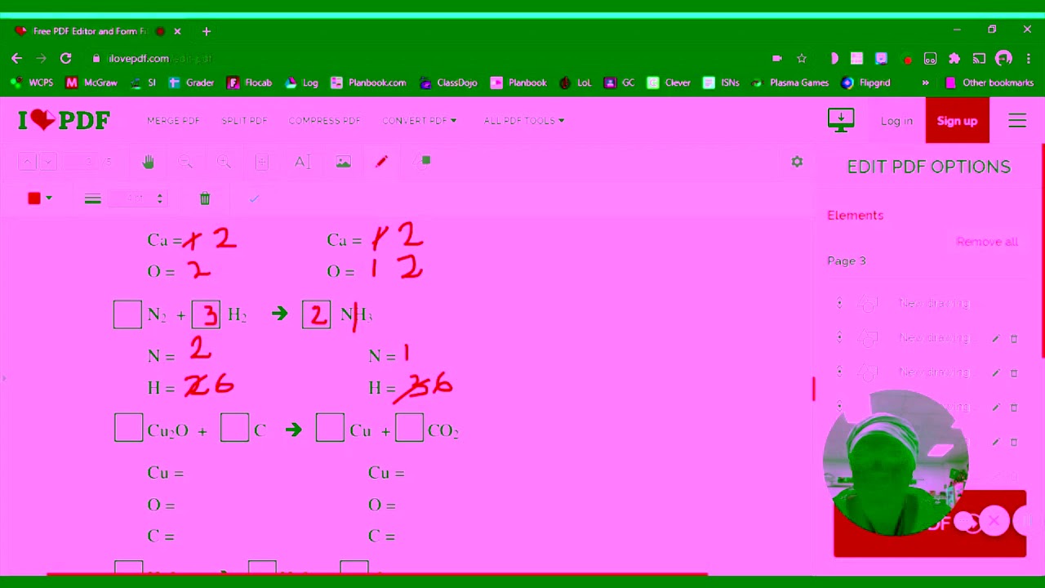Go back in browser
Image resolution: width=1045 pixels, height=588 pixels.
pos(16,58)
